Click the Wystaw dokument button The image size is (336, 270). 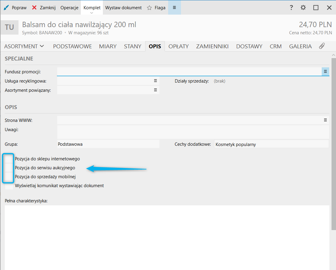(x=123, y=8)
